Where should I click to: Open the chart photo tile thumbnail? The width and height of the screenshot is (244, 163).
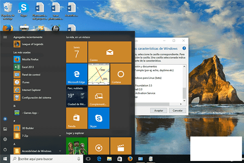[99, 74]
